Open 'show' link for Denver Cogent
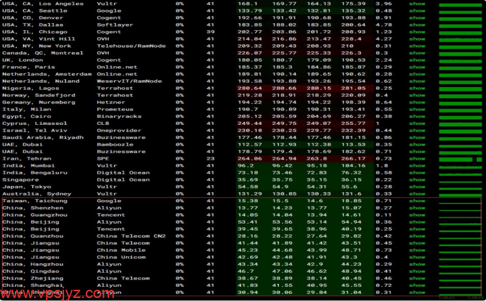This screenshot has width=486, height=301. [417, 18]
